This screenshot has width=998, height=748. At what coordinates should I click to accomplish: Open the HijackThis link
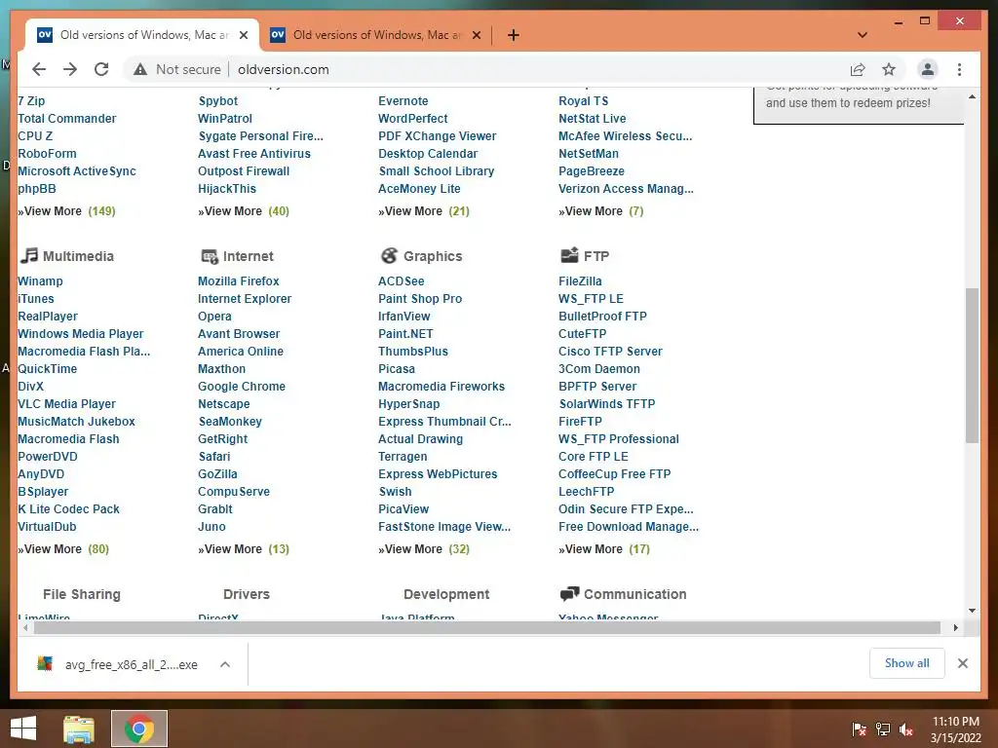tap(226, 189)
